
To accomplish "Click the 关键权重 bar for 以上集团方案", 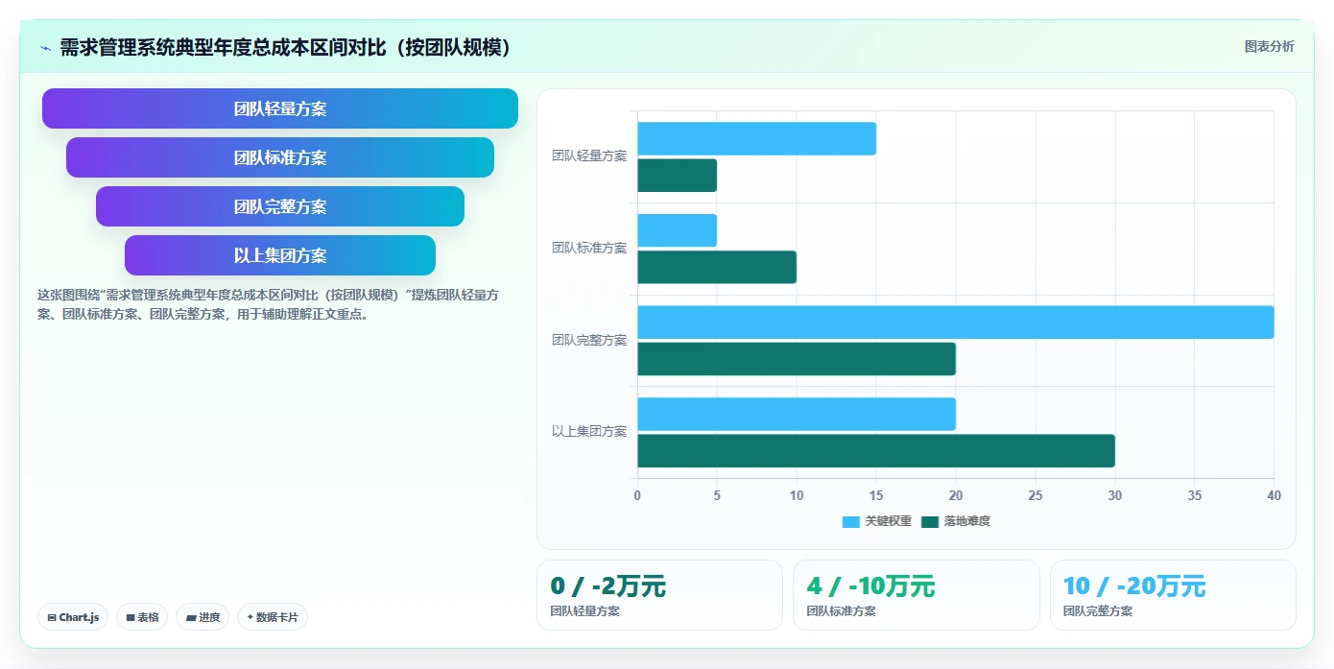I will [x=797, y=414].
